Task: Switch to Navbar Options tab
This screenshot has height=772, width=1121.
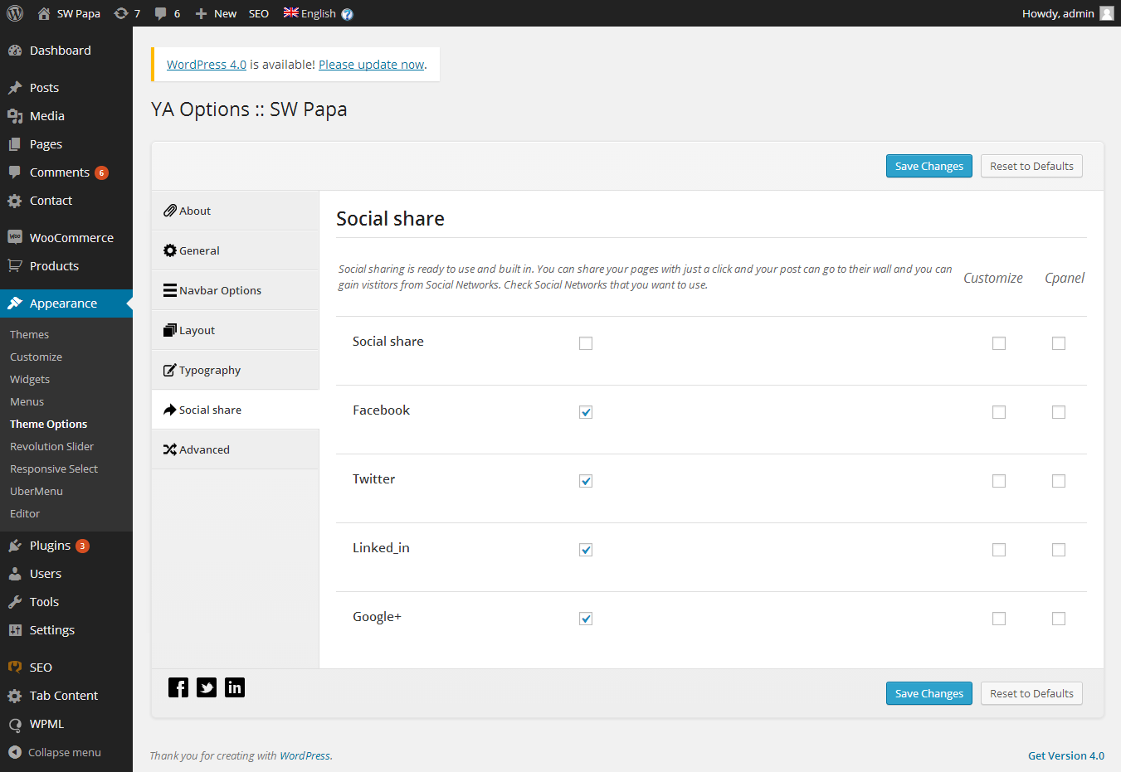Action: coord(236,290)
